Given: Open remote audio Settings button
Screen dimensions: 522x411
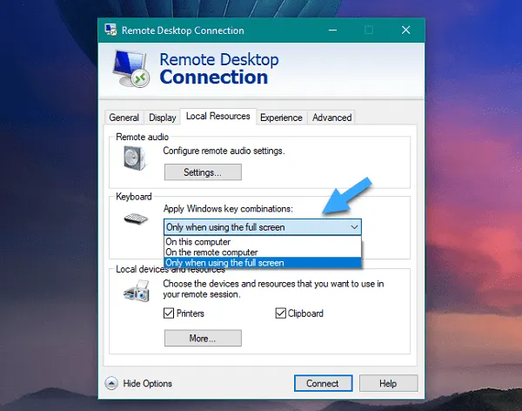Looking at the screenshot, I should 202,172.
